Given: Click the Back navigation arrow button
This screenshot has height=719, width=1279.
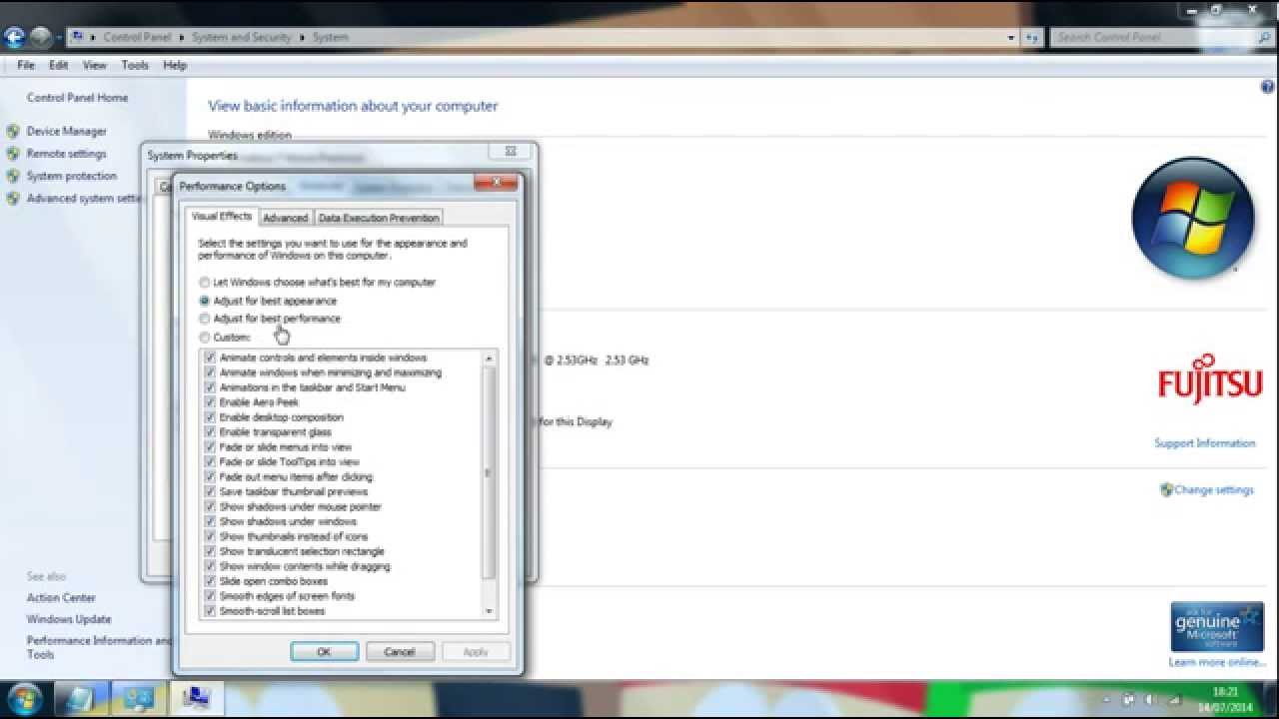Looking at the screenshot, I should pos(14,38).
